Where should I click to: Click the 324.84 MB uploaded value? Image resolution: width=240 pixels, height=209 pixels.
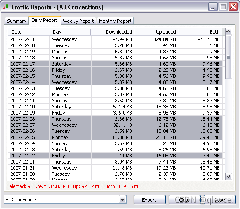[165, 39]
